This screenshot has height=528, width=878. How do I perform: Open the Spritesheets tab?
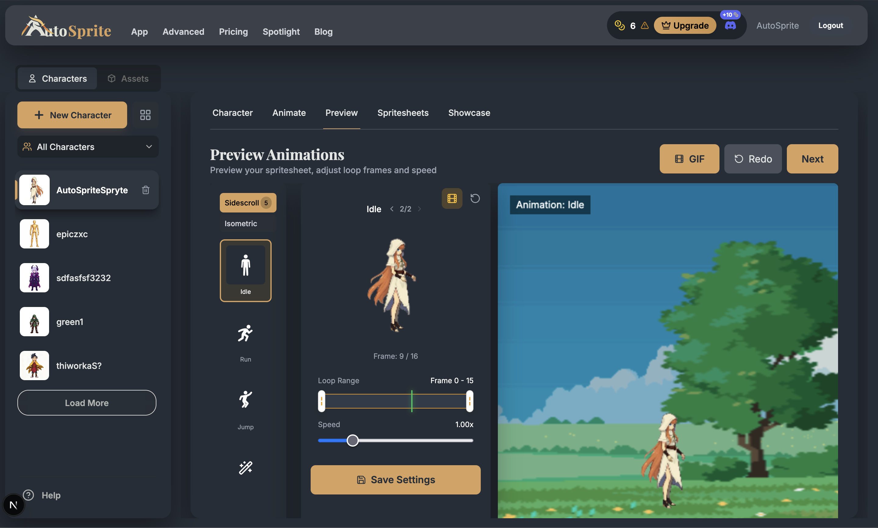pyautogui.click(x=403, y=113)
